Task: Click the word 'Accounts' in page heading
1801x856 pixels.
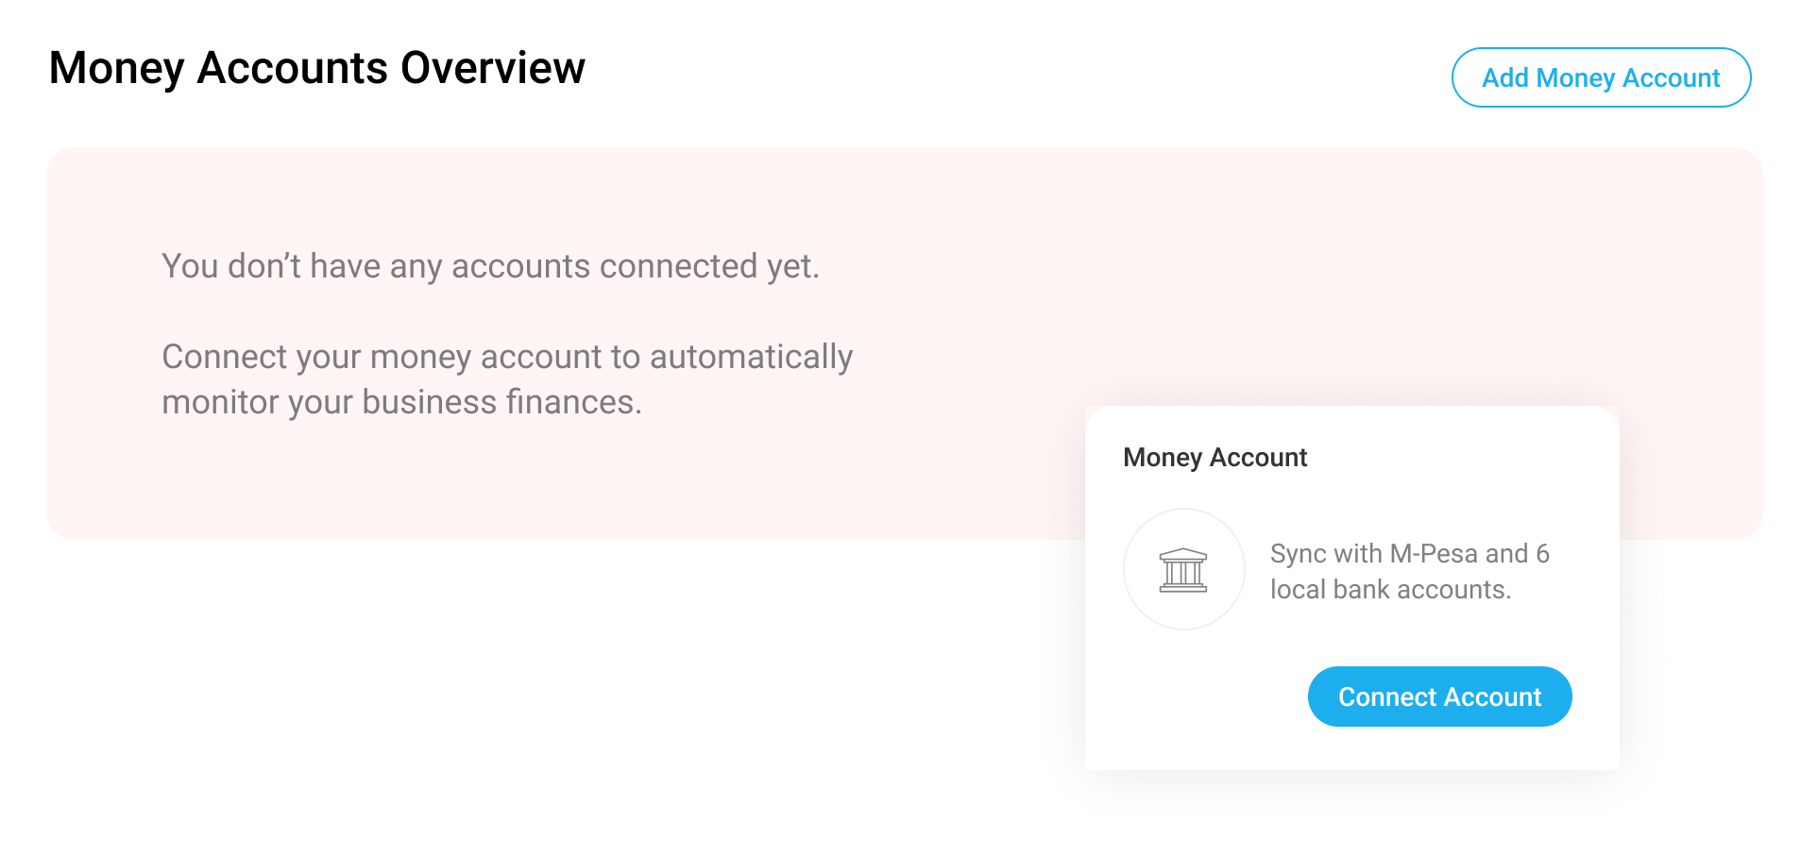Action: 292,68
